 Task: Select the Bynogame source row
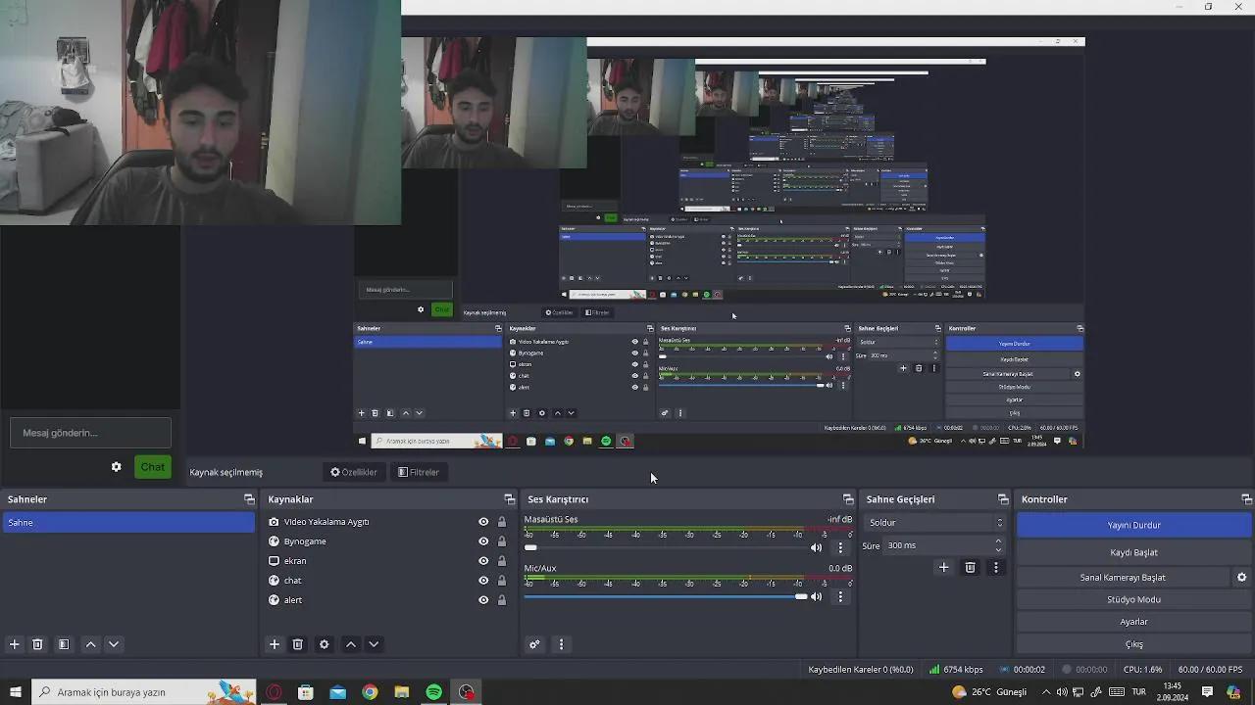coord(389,541)
